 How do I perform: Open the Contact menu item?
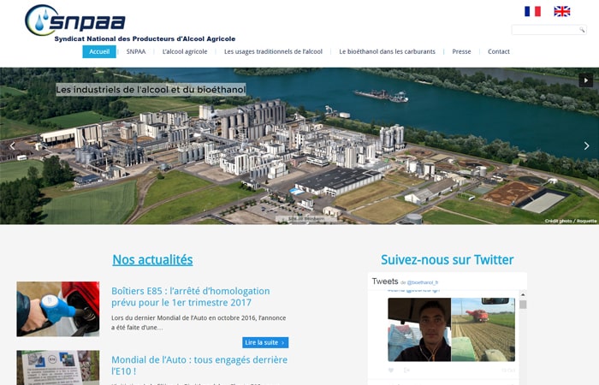499,51
